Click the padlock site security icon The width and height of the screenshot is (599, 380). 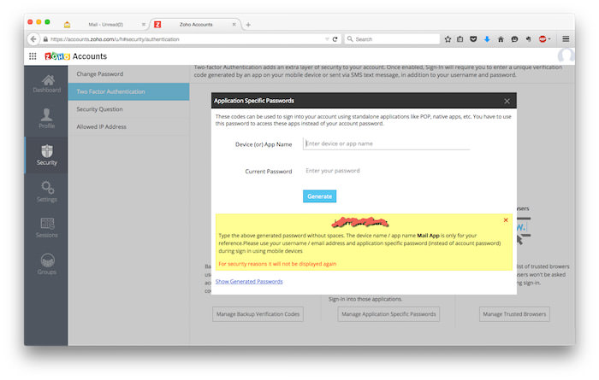[x=45, y=39]
